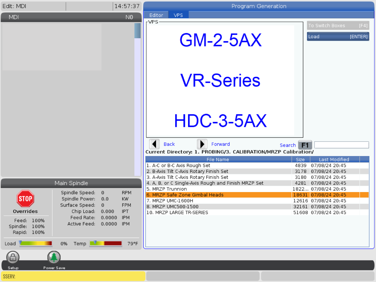
Task: Select '6. MRZP Safe Zone Gimbal Heads'
Action: point(257,195)
